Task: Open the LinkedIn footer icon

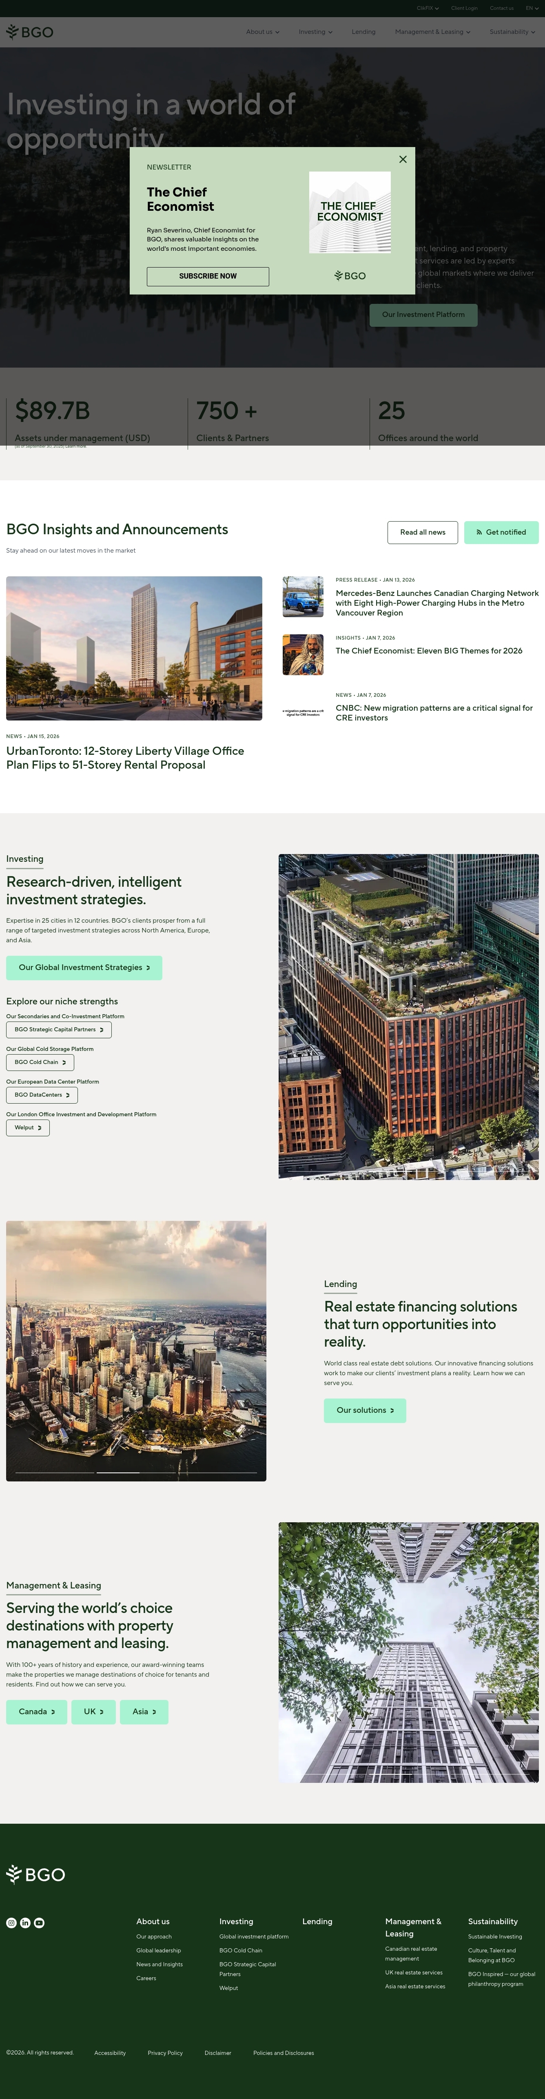Action: point(25,1922)
